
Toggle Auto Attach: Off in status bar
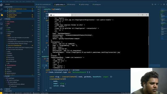coord(27,93)
